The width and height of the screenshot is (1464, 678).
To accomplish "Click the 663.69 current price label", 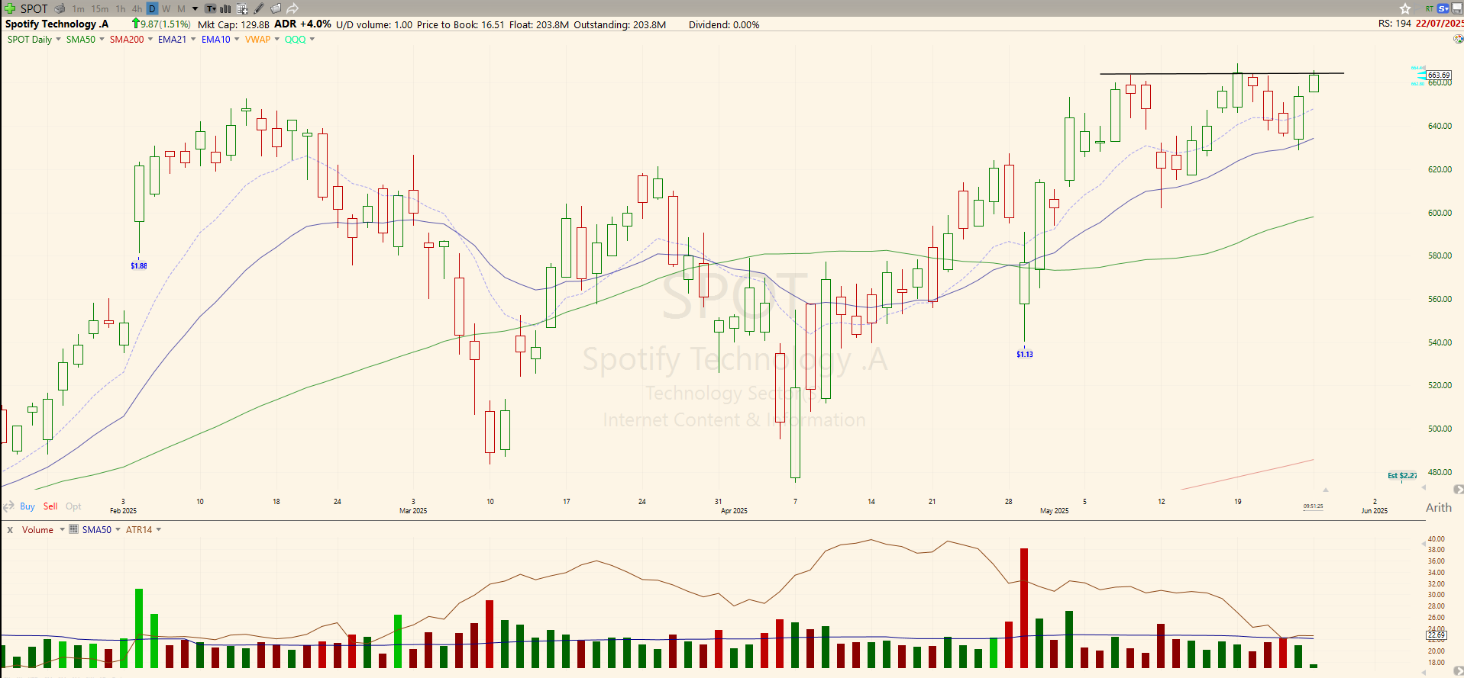I will click(1439, 75).
